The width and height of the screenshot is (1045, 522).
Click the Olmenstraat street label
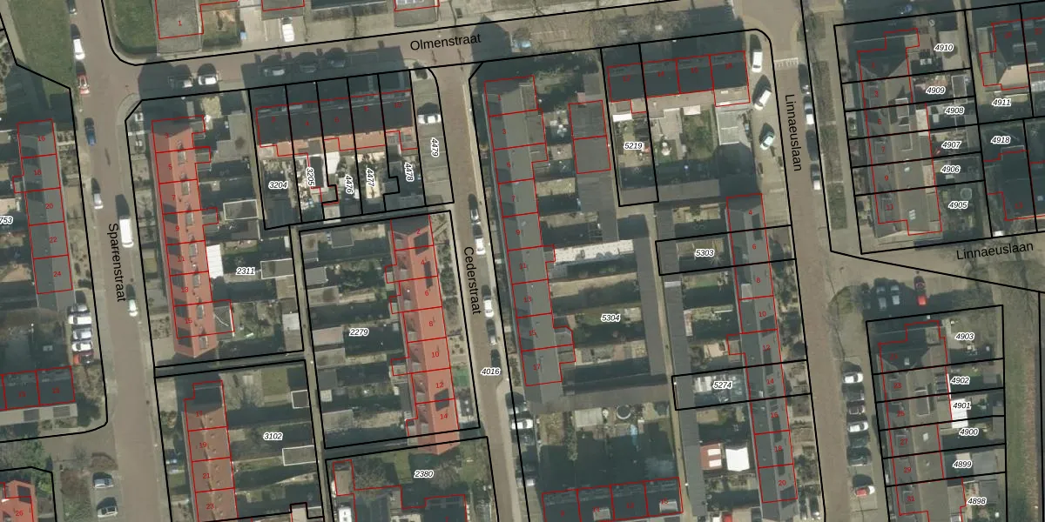(446, 43)
